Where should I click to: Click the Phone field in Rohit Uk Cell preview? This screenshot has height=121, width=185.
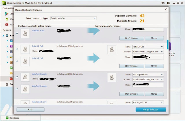(148, 57)
